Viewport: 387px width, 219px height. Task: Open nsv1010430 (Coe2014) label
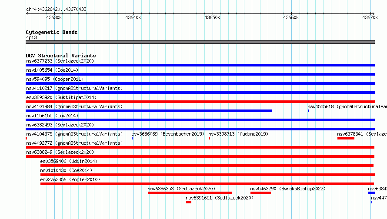tap(66, 170)
